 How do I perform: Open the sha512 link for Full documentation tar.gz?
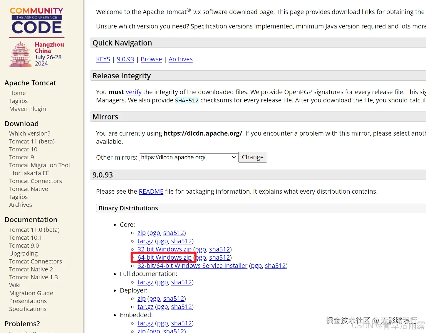[x=182, y=282]
